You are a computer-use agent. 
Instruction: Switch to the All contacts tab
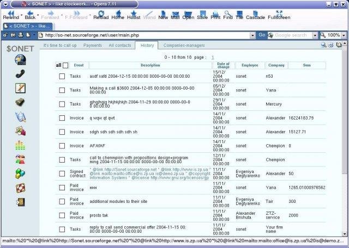point(120,45)
